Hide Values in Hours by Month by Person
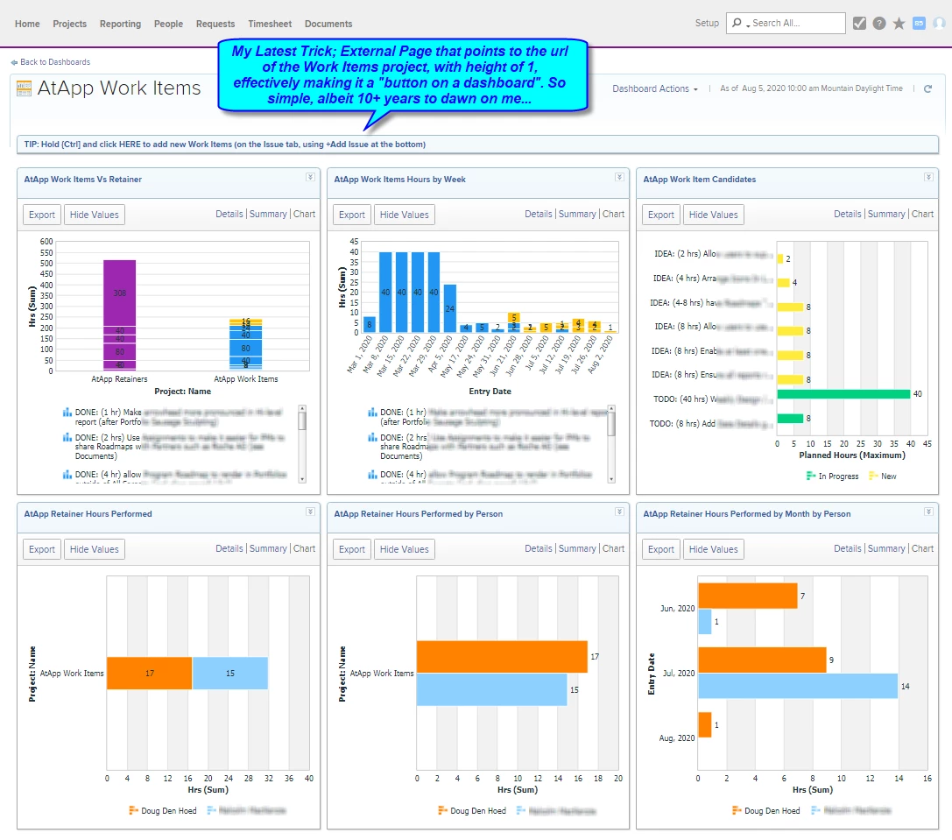Image resolution: width=952 pixels, height=840 pixels. tap(714, 550)
